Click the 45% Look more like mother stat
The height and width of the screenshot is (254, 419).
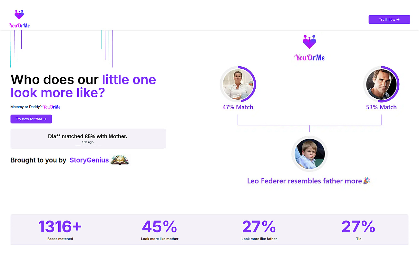point(160,230)
